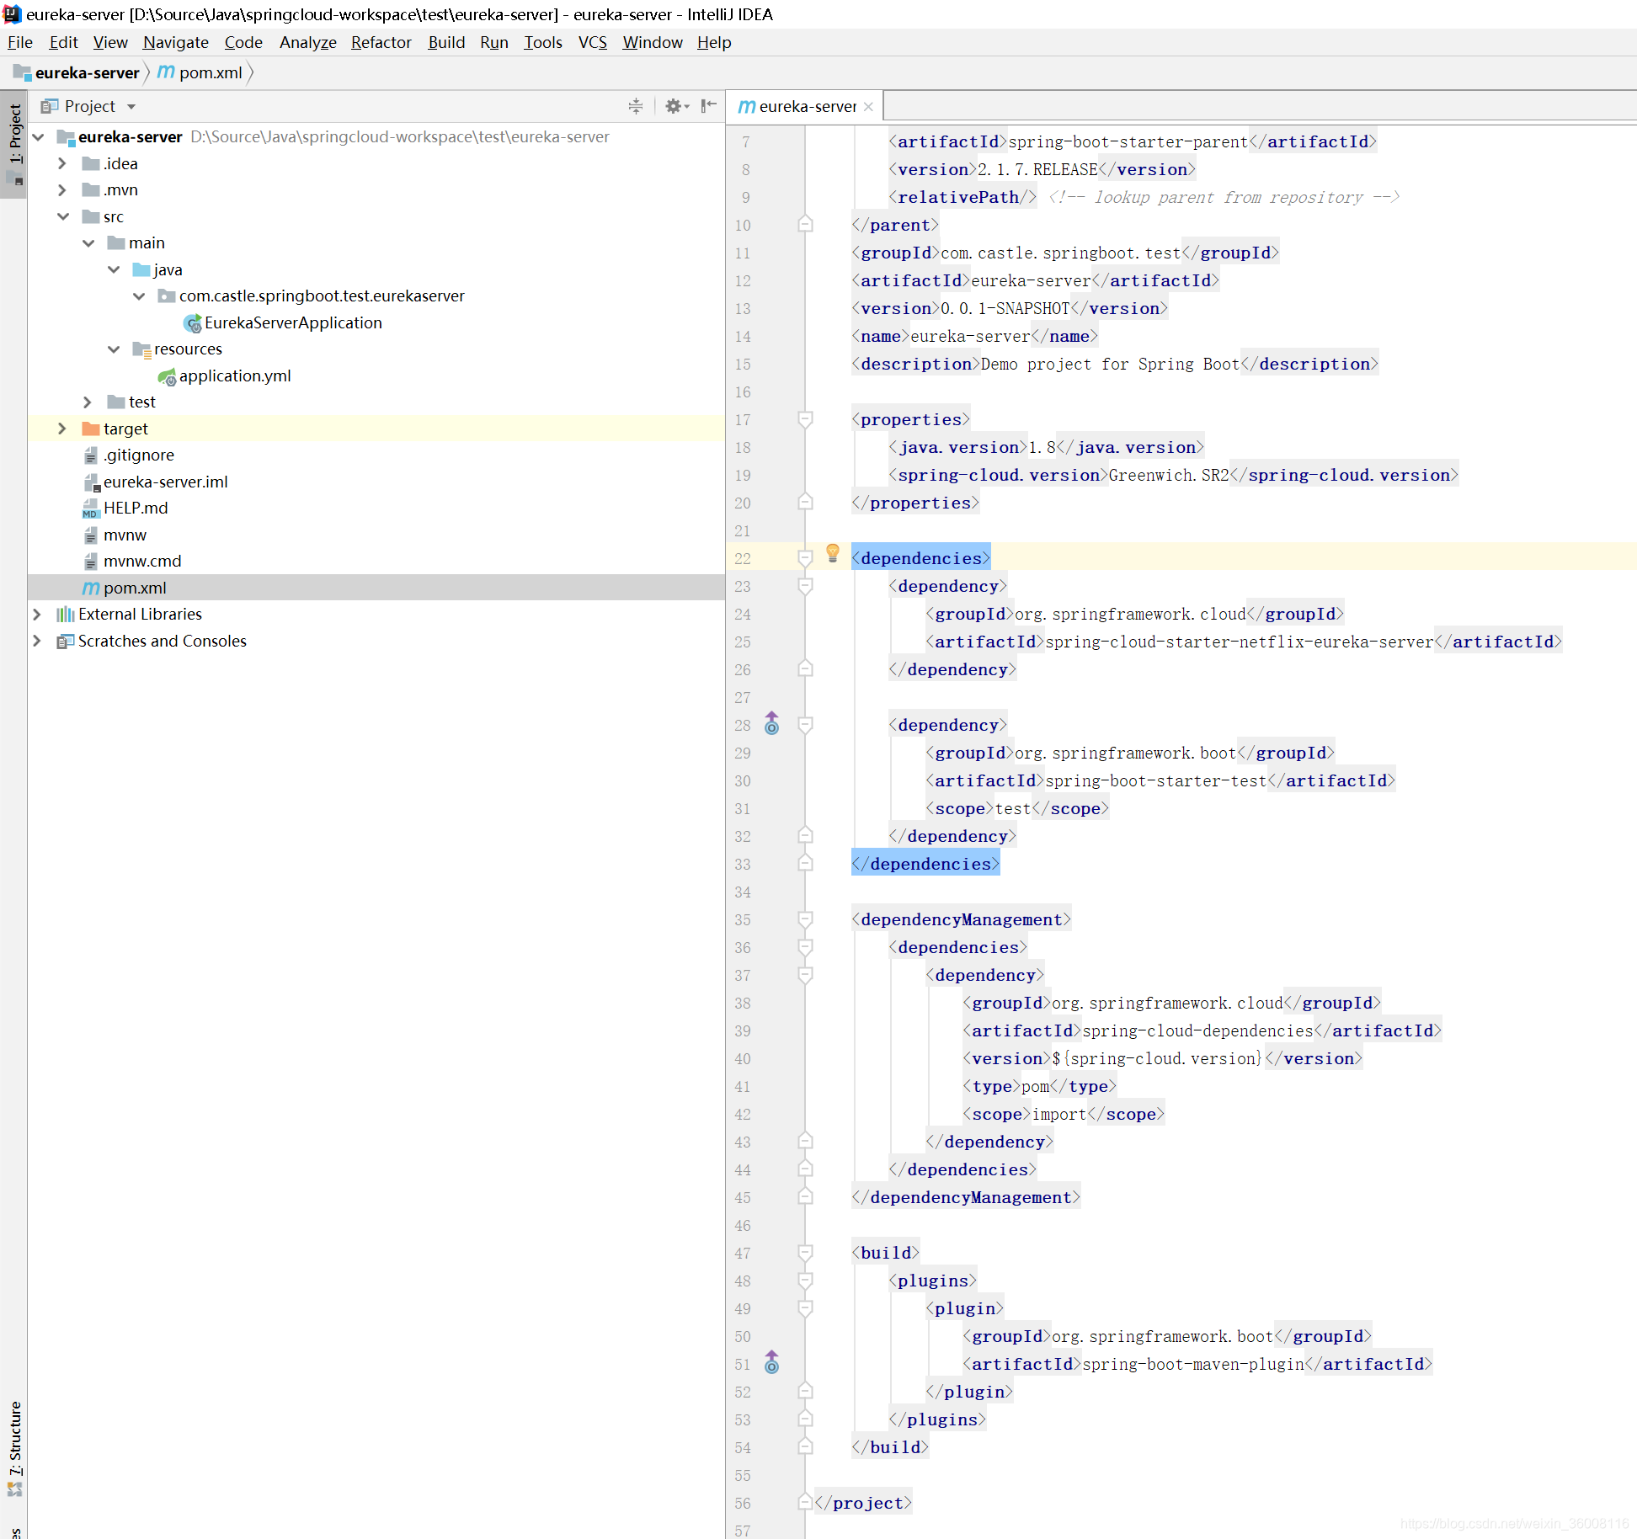Click the spring-cloud-starter-netflix-eureka-server artifactId text

click(1239, 642)
